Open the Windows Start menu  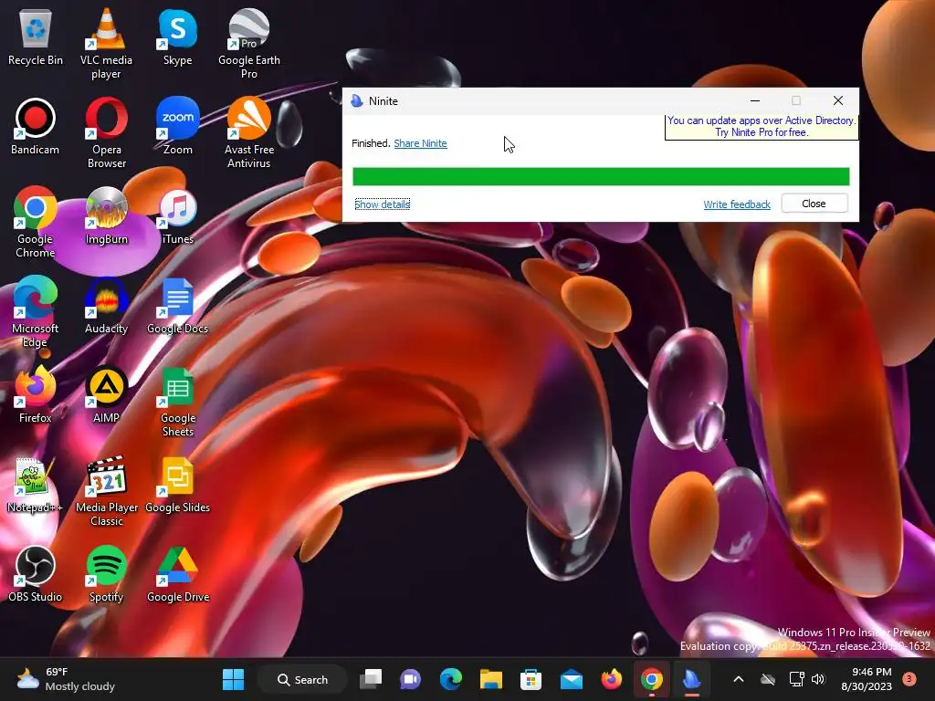[x=233, y=679]
